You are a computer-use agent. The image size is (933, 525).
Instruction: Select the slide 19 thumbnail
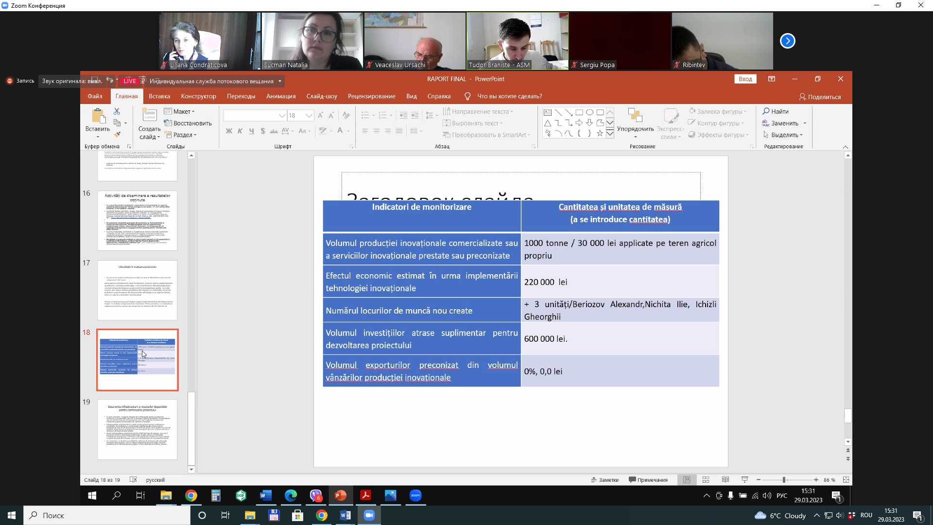(x=137, y=429)
